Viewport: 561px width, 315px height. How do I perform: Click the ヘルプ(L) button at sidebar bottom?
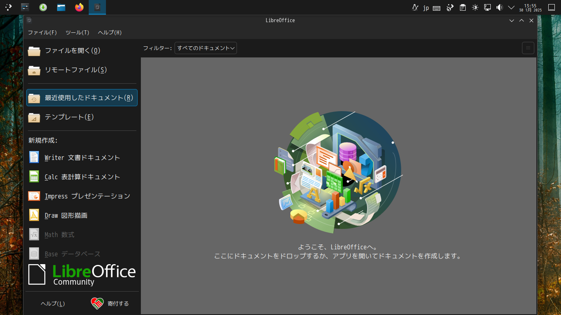[53, 304]
